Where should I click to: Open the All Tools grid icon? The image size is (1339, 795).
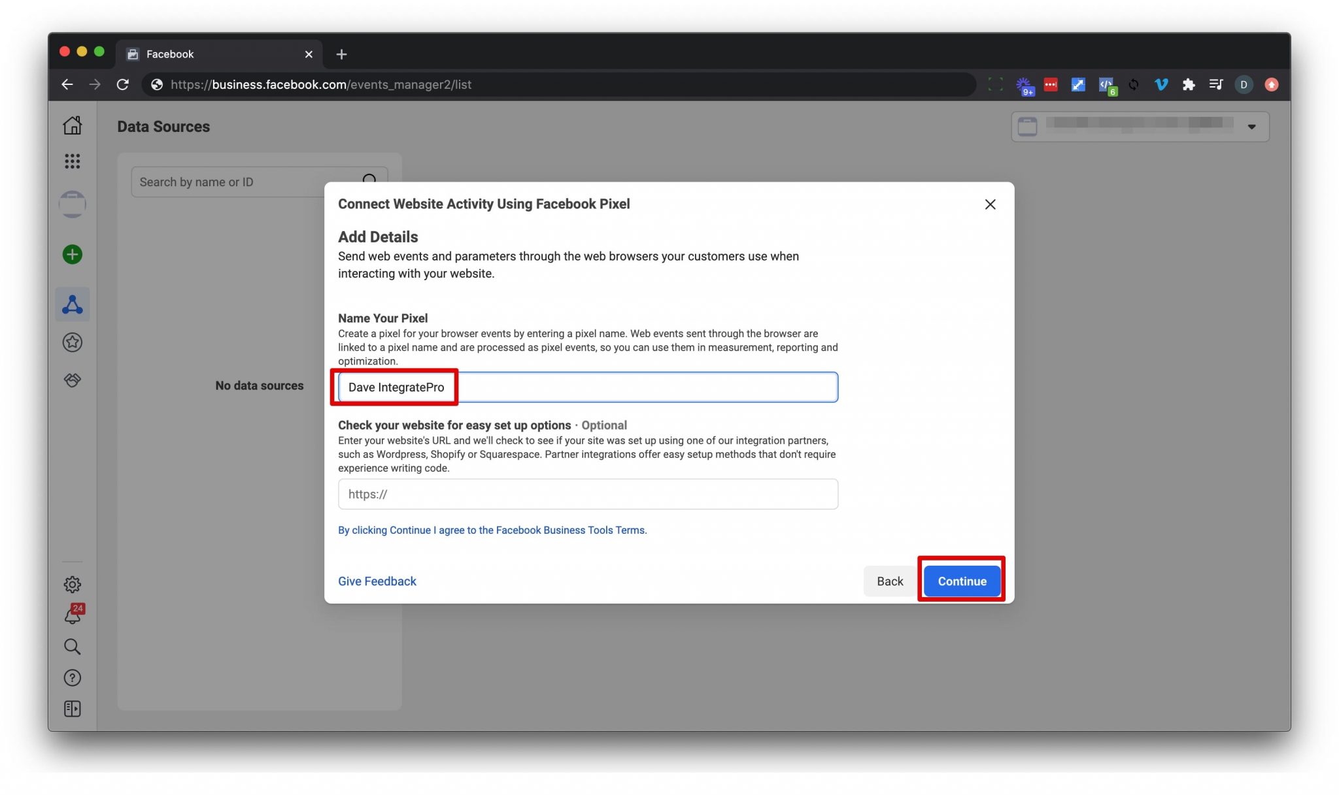[x=72, y=161]
